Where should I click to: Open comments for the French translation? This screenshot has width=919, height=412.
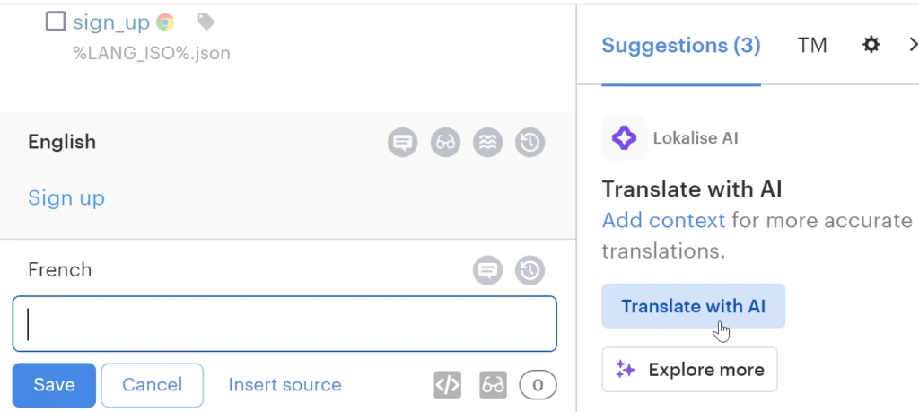tap(487, 269)
